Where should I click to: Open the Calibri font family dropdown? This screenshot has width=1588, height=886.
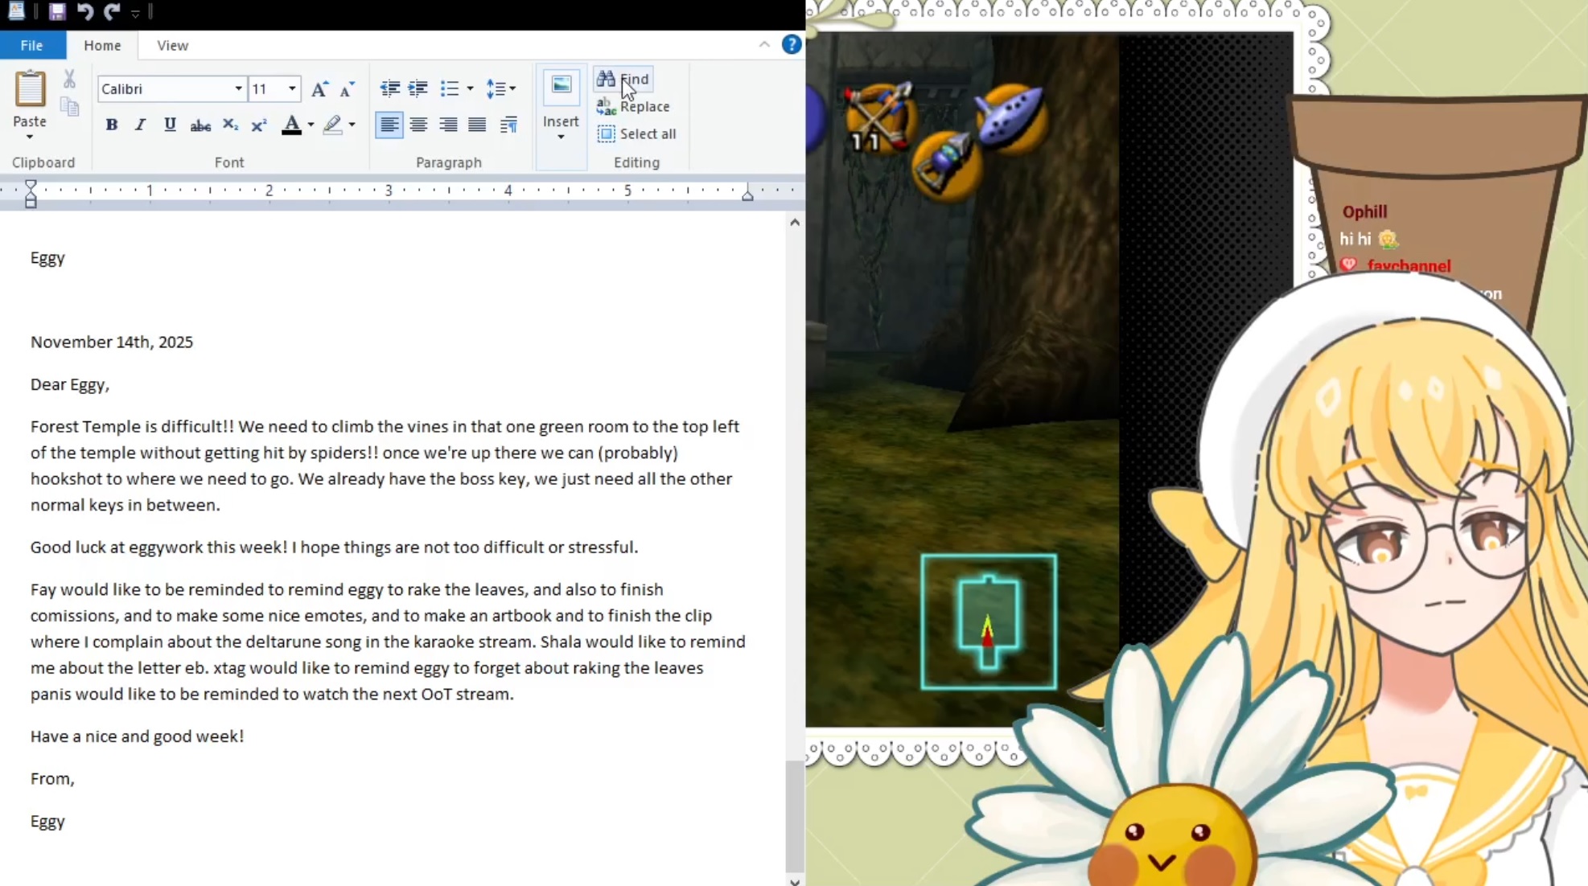pos(238,88)
